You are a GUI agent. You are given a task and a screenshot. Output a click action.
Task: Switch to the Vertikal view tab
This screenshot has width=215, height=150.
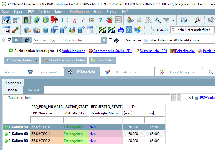[34, 90]
